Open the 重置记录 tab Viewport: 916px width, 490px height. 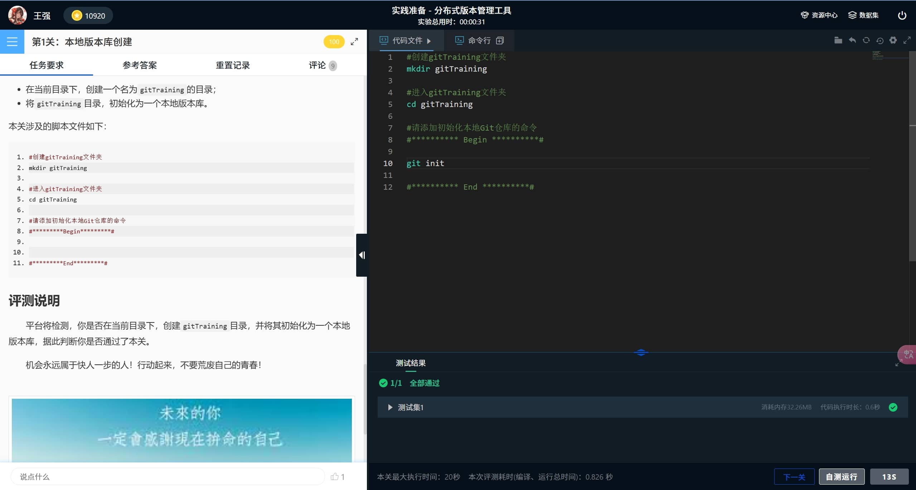(233, 65)
